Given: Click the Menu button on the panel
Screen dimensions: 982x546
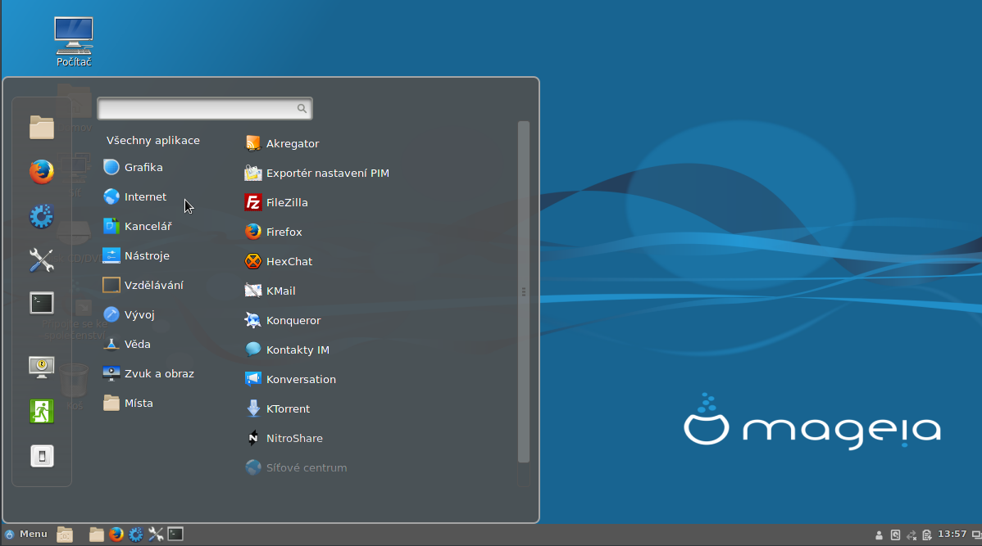Looking at the screenshot, I should coord(26,534).
